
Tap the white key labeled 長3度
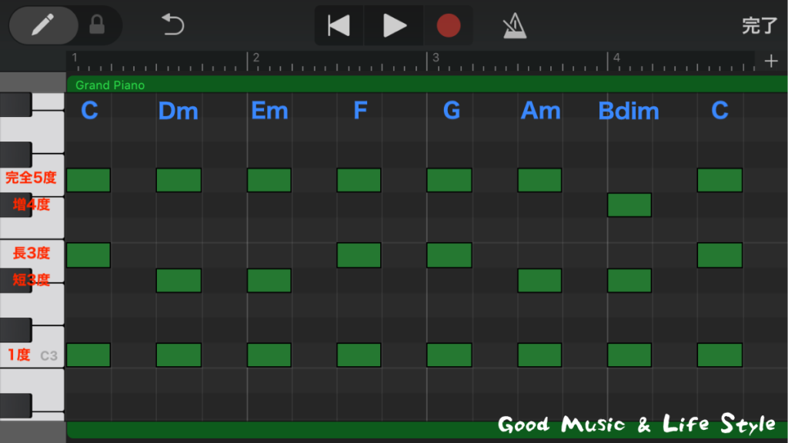click(x=32, y=254)
